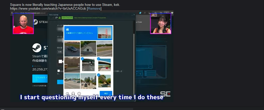
Task: Tick the reCAPTCHA checkbox on the signup form
Action: coord(60,61)
